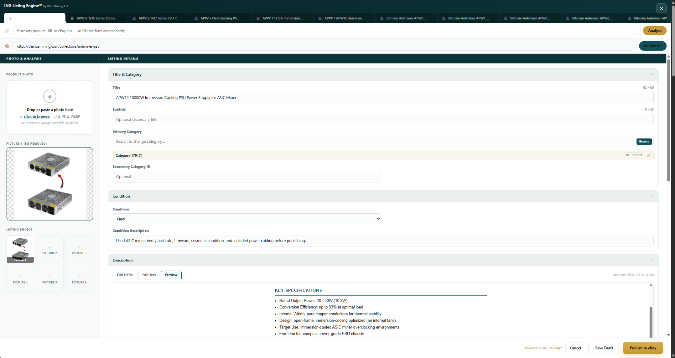Click icon on APW12 1417 Series PSU tab
Screen dimensions: 675x358
tap(134, 18)
